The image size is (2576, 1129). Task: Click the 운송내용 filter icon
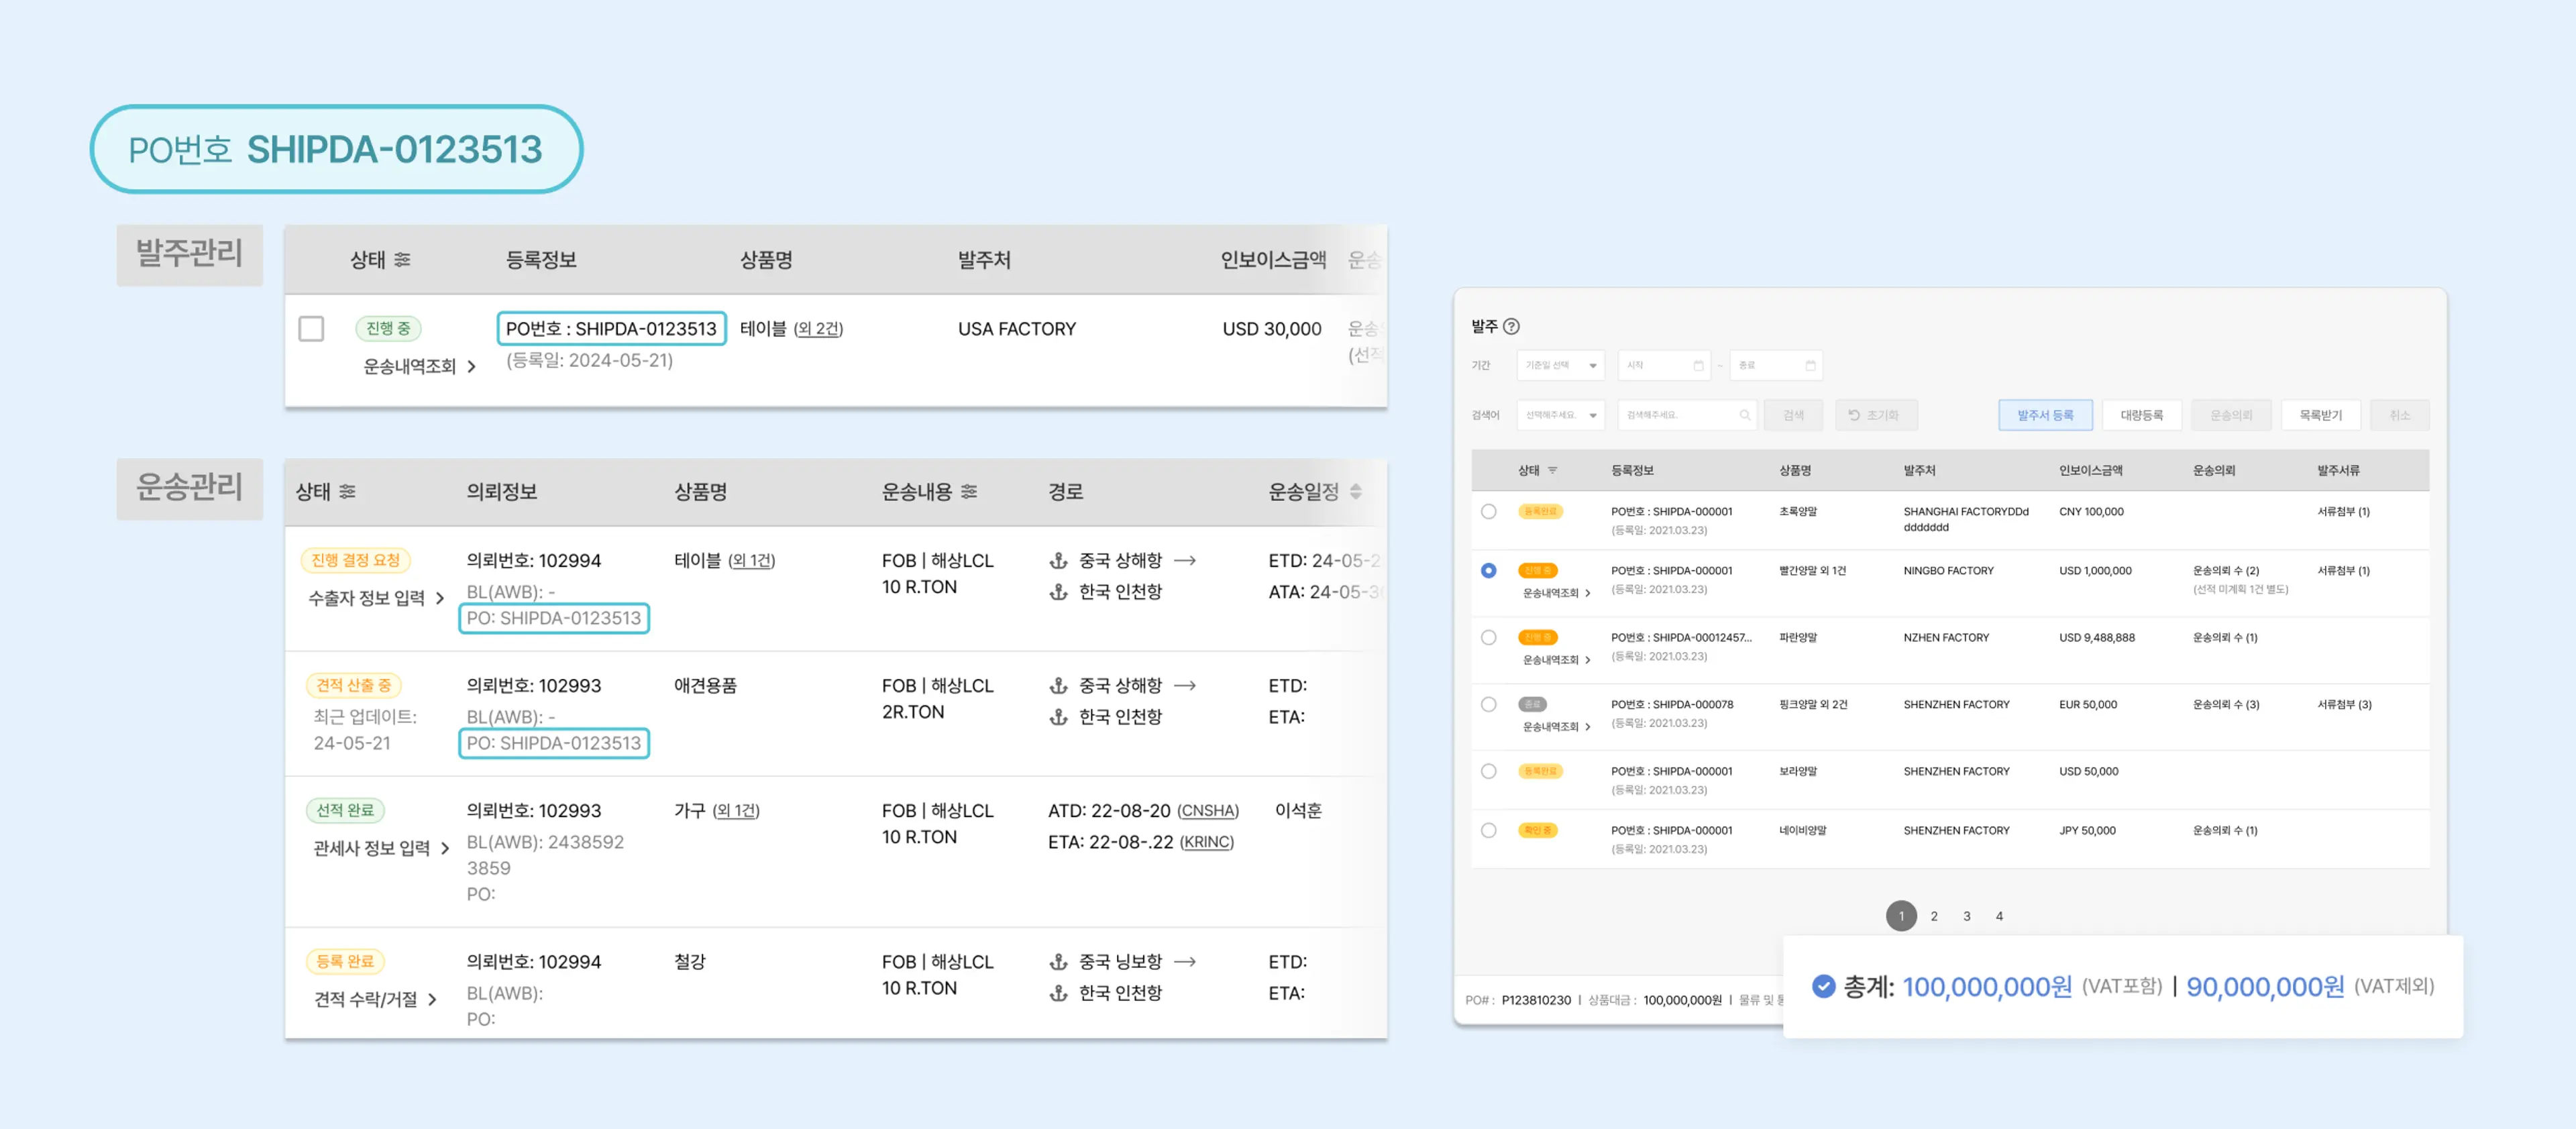pyautogui.click(x=968, y=491)
